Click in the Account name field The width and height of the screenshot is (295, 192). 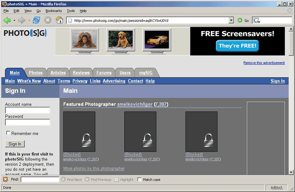(x=28, y=110)
